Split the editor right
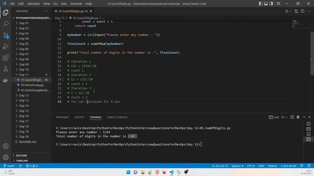 (302, 11)
